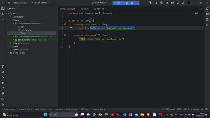
Task: Expand the res folder
Action: pyautogui.click(x=11, y=47)
